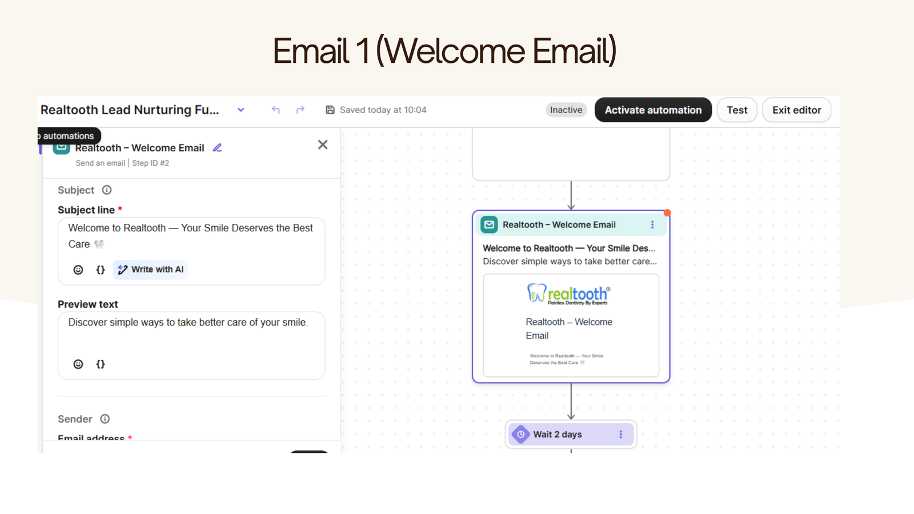914x514 pixels.
Task: Undo the last change
Action: click(276, 110)
